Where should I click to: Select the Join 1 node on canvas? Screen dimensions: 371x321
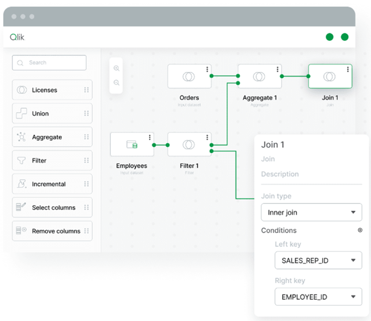[x=329, y=77]
